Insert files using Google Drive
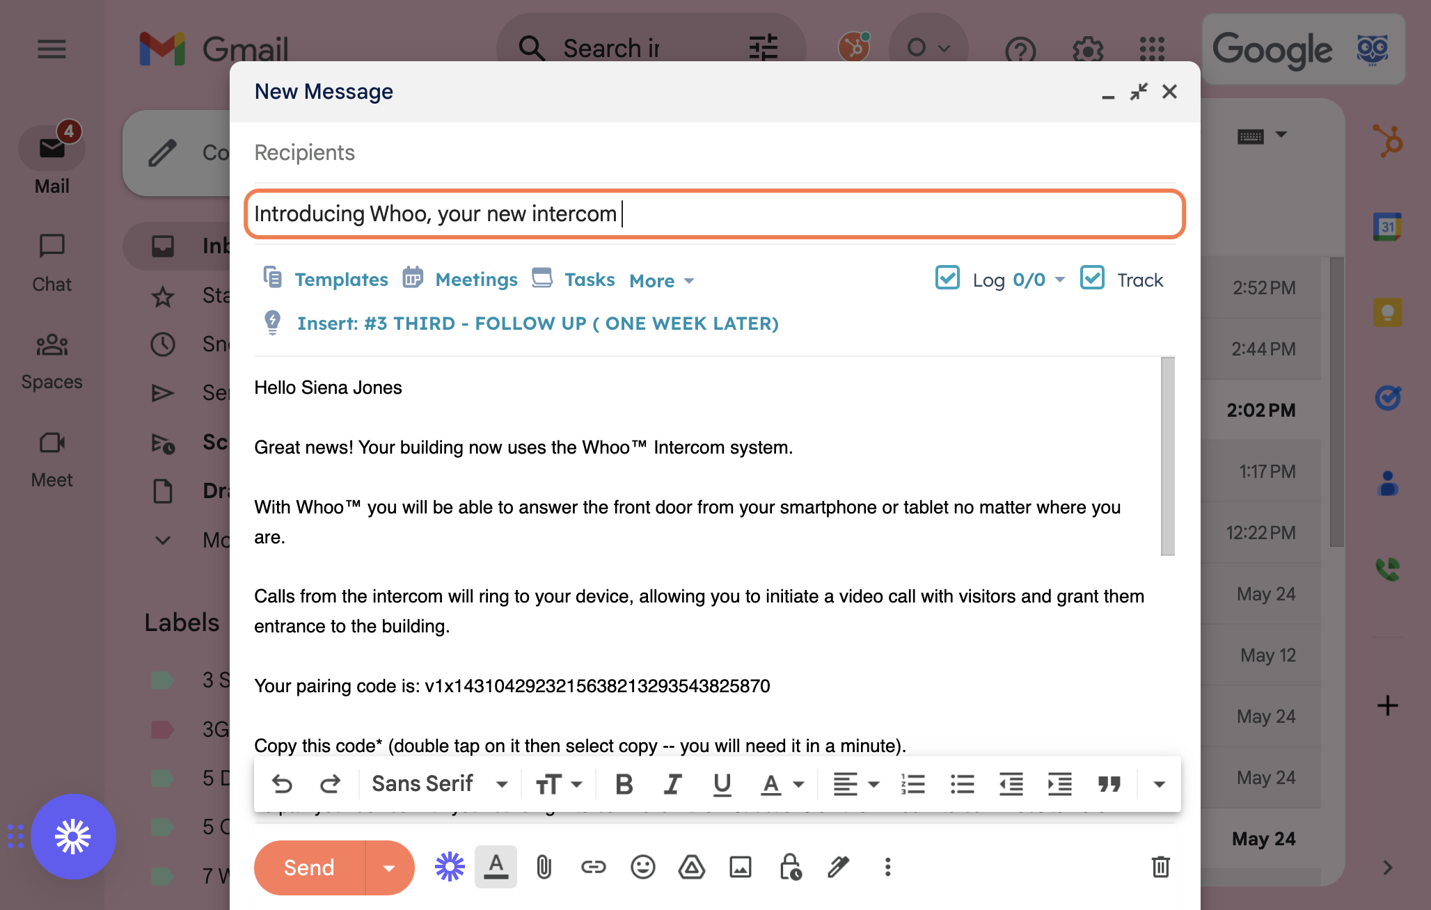Screen dimensions: 1431x910 (x=692, y=867)
